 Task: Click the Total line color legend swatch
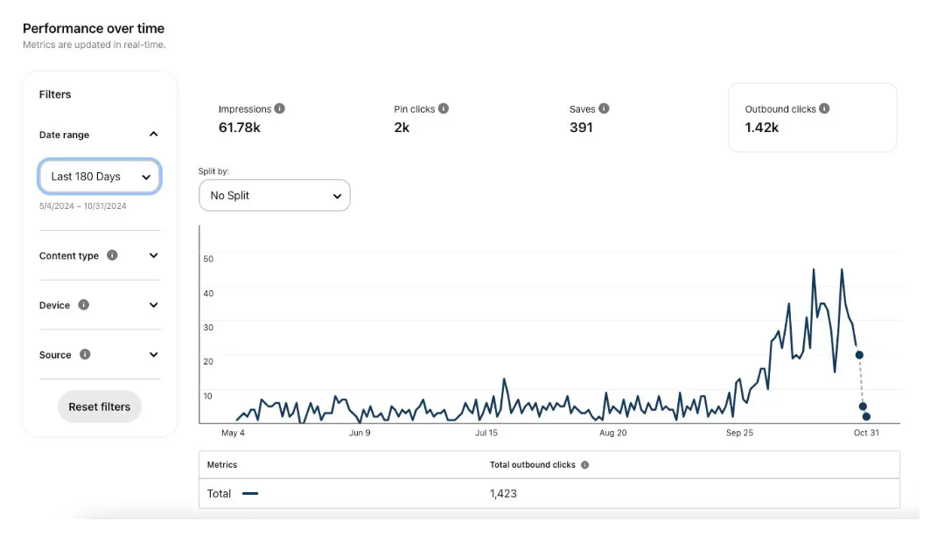tap(250, 494)
